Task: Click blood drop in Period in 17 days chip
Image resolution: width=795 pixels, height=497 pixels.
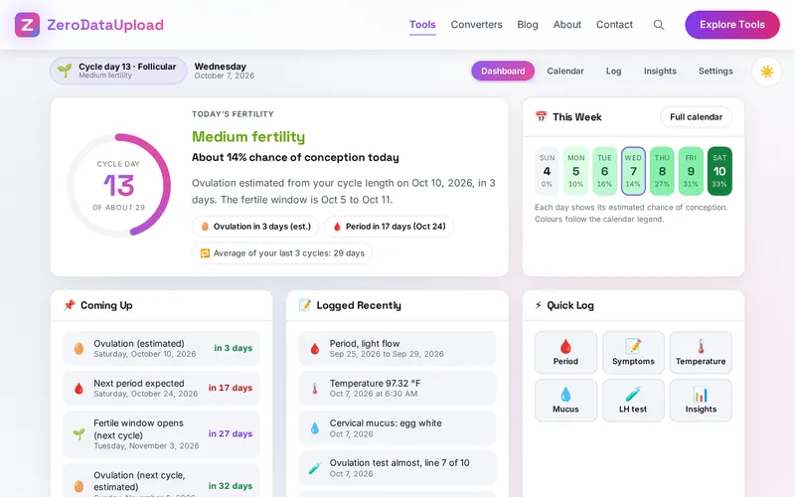Action: click(337, 227)
